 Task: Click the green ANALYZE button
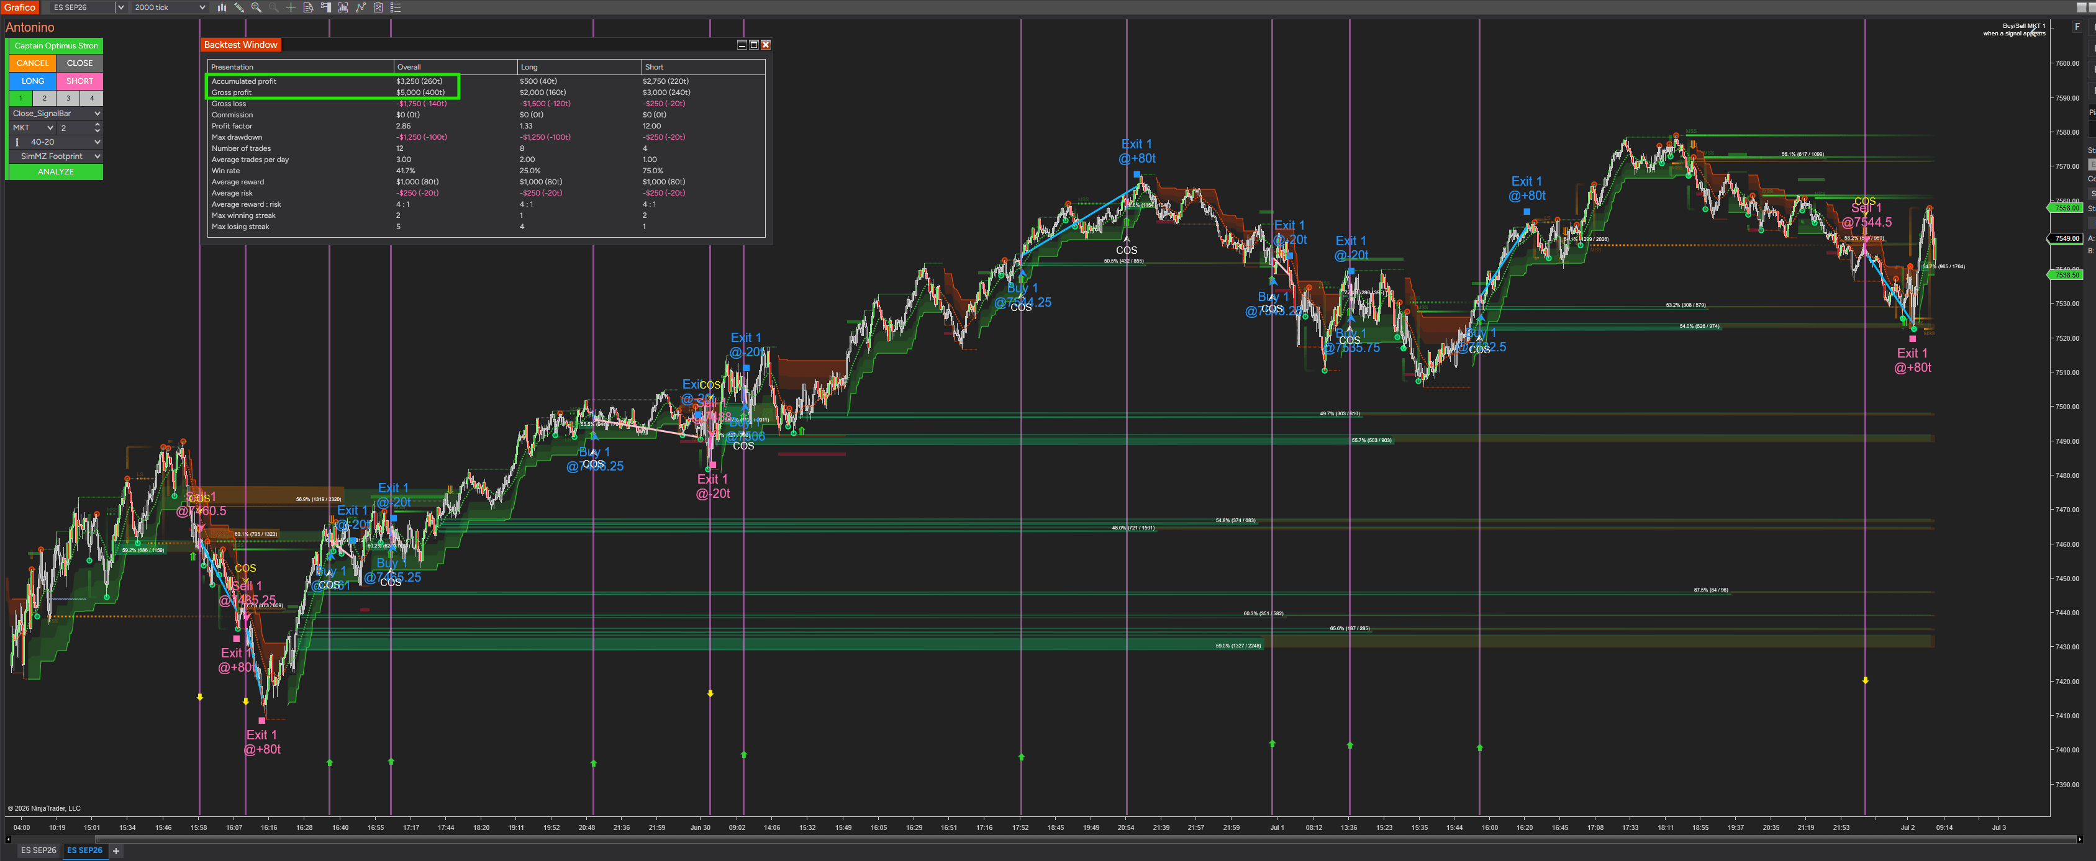point(55,171)
